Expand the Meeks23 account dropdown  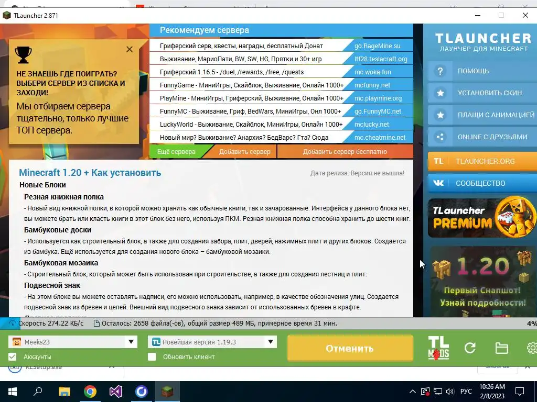coord(131,342)
